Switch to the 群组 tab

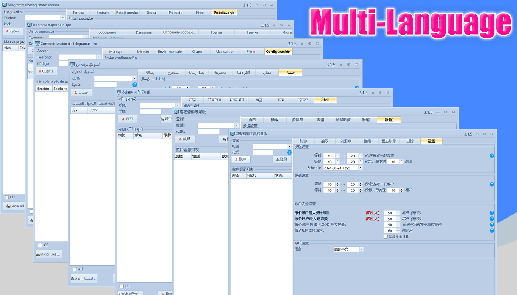[367, 141]
